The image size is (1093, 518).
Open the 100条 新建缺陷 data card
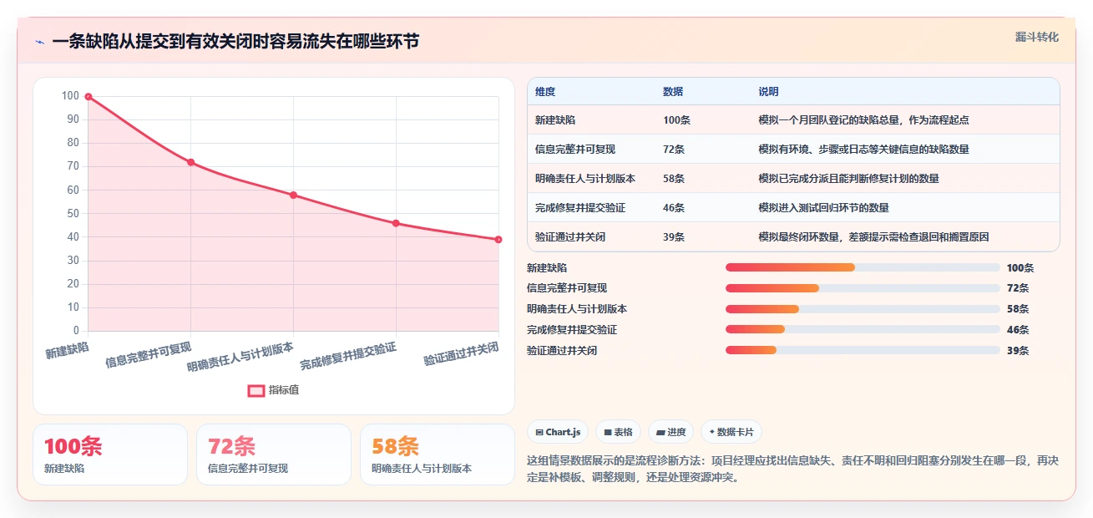pyautogui.click(x=110, y=455)
